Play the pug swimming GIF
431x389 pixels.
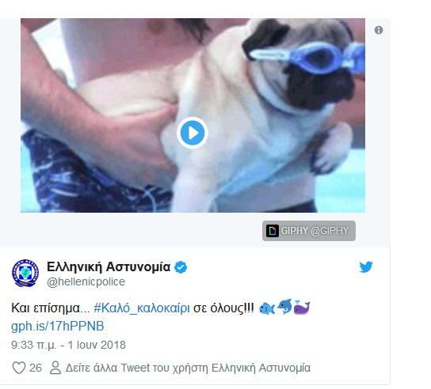[x=193, y=133]
